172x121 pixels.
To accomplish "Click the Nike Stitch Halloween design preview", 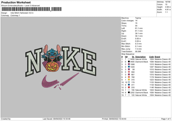I will tap(61, 67).
